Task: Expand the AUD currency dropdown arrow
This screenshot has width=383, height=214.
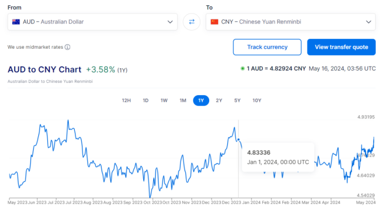Action: pyautogui.click(x=170, y=22)
